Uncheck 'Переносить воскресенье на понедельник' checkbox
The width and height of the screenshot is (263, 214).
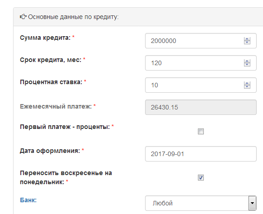(x=201, y=177)
